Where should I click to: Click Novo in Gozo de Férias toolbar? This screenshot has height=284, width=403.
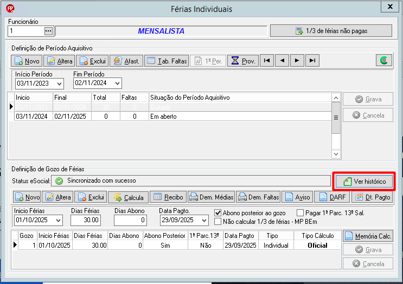[x=27, y=197]
